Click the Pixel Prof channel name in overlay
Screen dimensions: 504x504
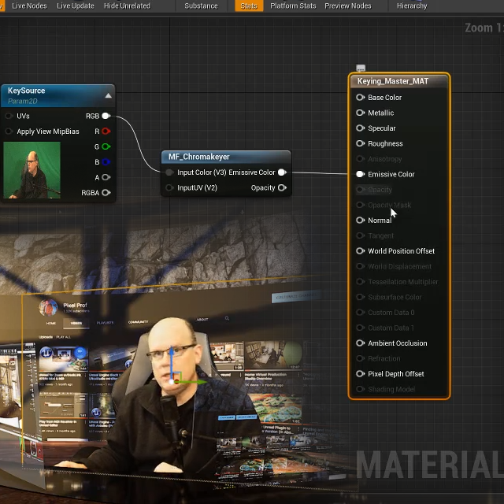point(75,305)
